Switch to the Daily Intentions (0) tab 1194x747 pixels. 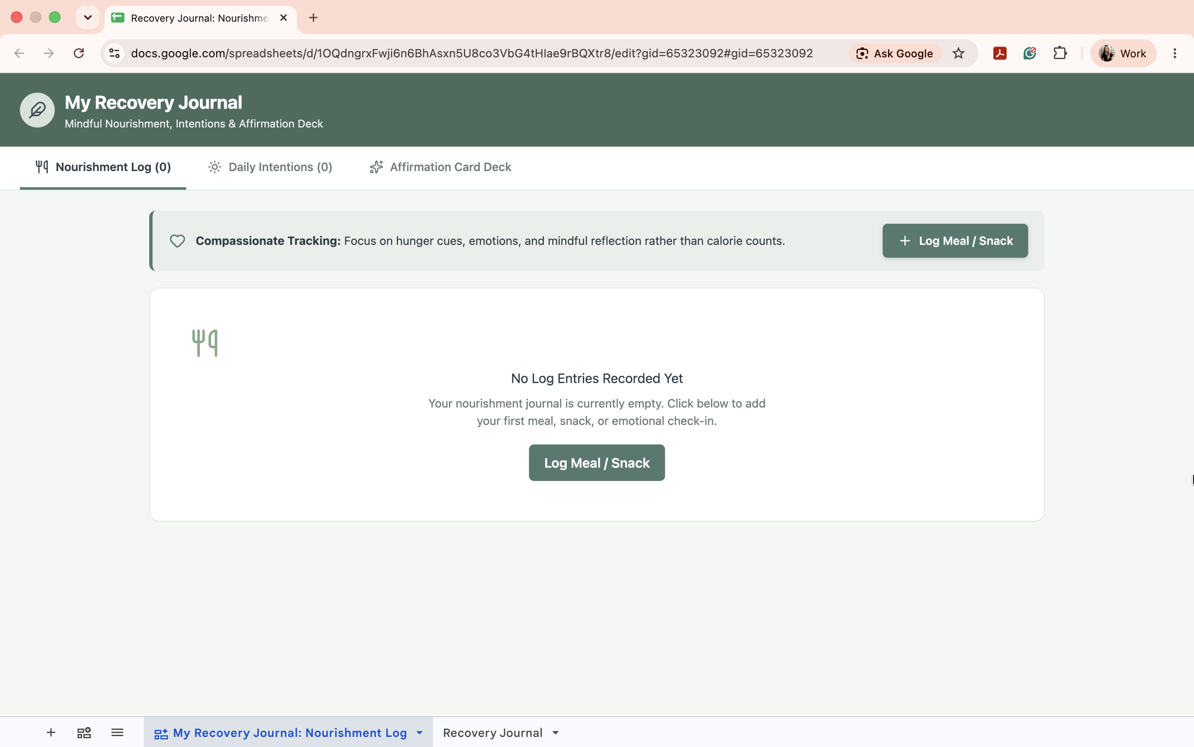click(x=270, y=167)
